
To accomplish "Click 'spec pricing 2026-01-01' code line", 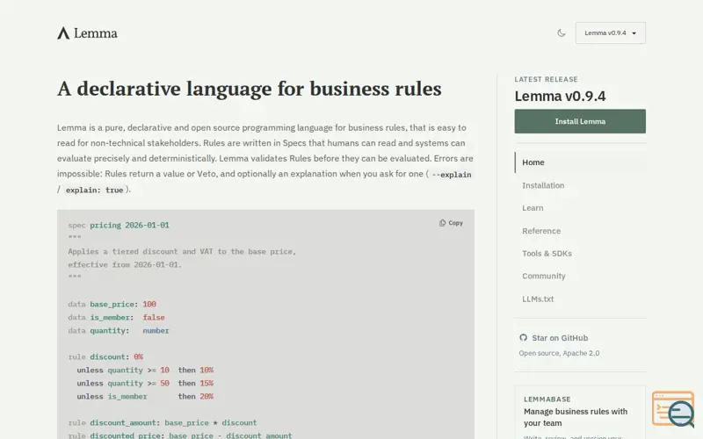I will [x=119, y=225].
